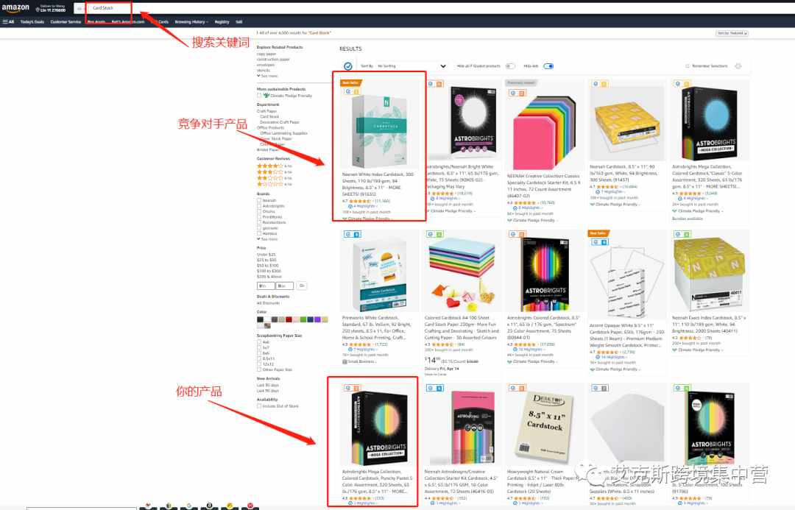795x510 pixels.
Task: Check the Climate Pledge Friendly filter
Action: pyautogui.click(x=259, y=96)
